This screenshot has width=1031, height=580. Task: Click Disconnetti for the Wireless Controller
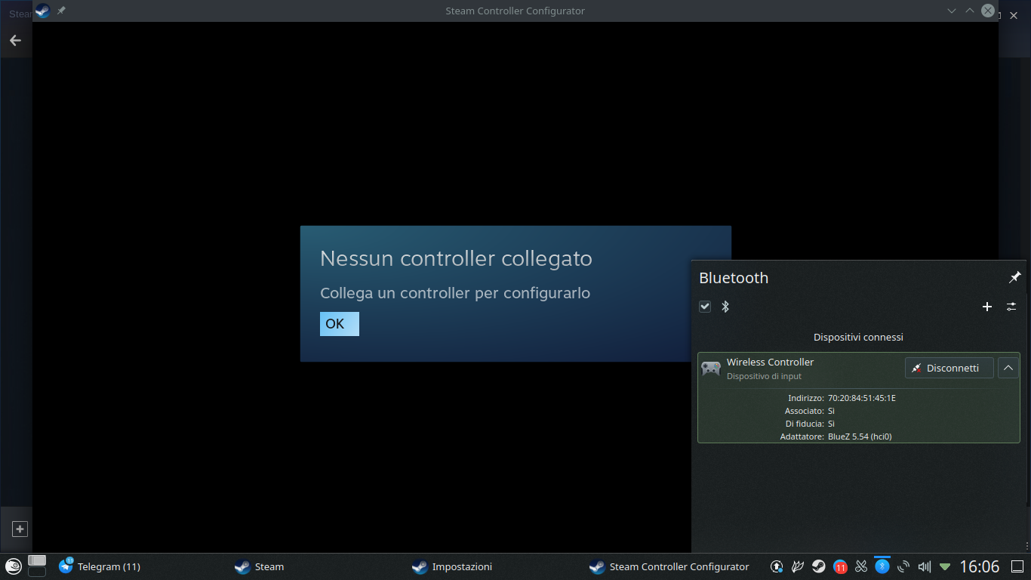pyautogui.click(x=949, y=368)
